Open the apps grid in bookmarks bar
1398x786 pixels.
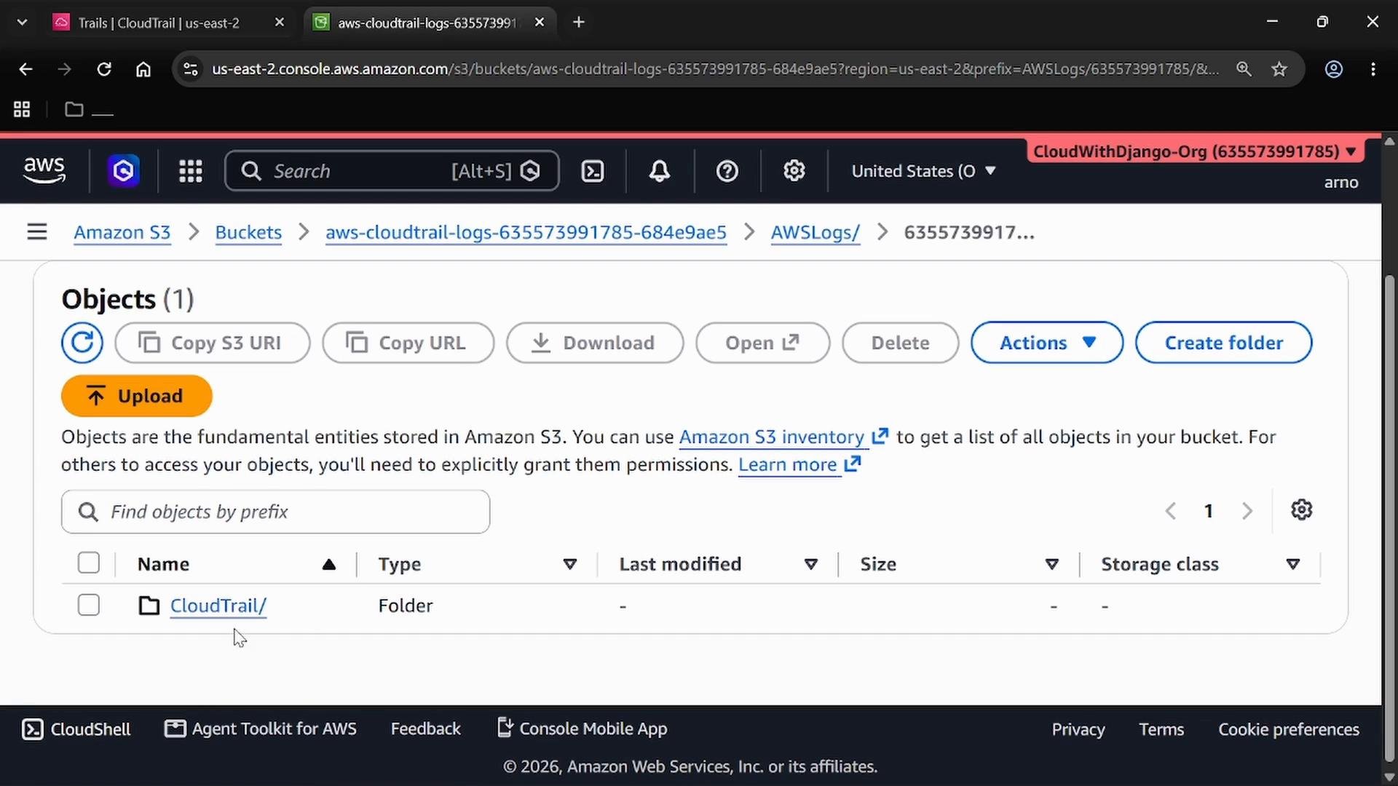coord(22,109)
